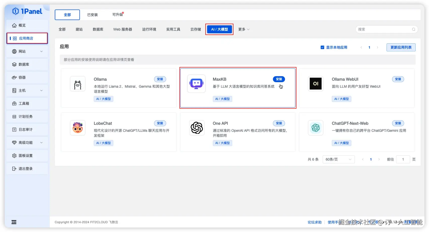Open the LobeChat app icon
The width and height of the screenshot is (429, 232).
click(78, 128)
